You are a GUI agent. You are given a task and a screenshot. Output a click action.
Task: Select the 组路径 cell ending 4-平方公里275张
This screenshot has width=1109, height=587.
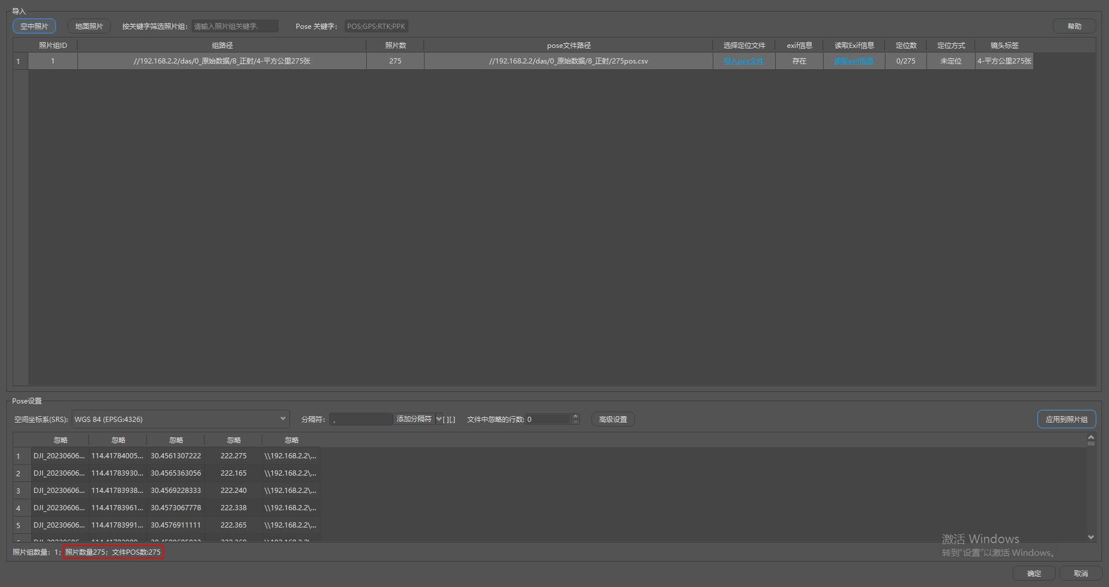pos(222,61)
